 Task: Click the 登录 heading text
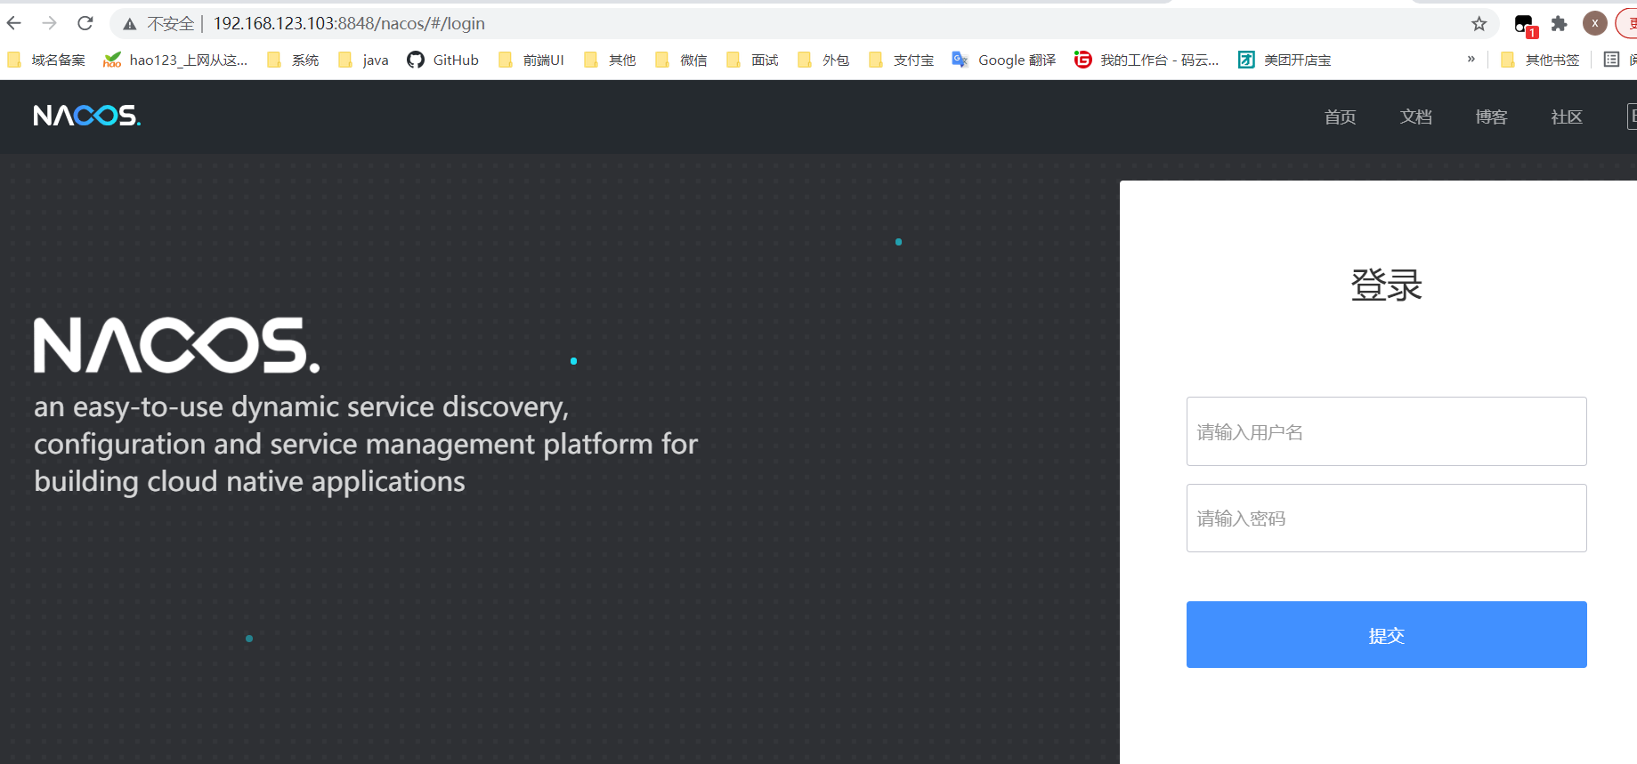(1386, 285)
